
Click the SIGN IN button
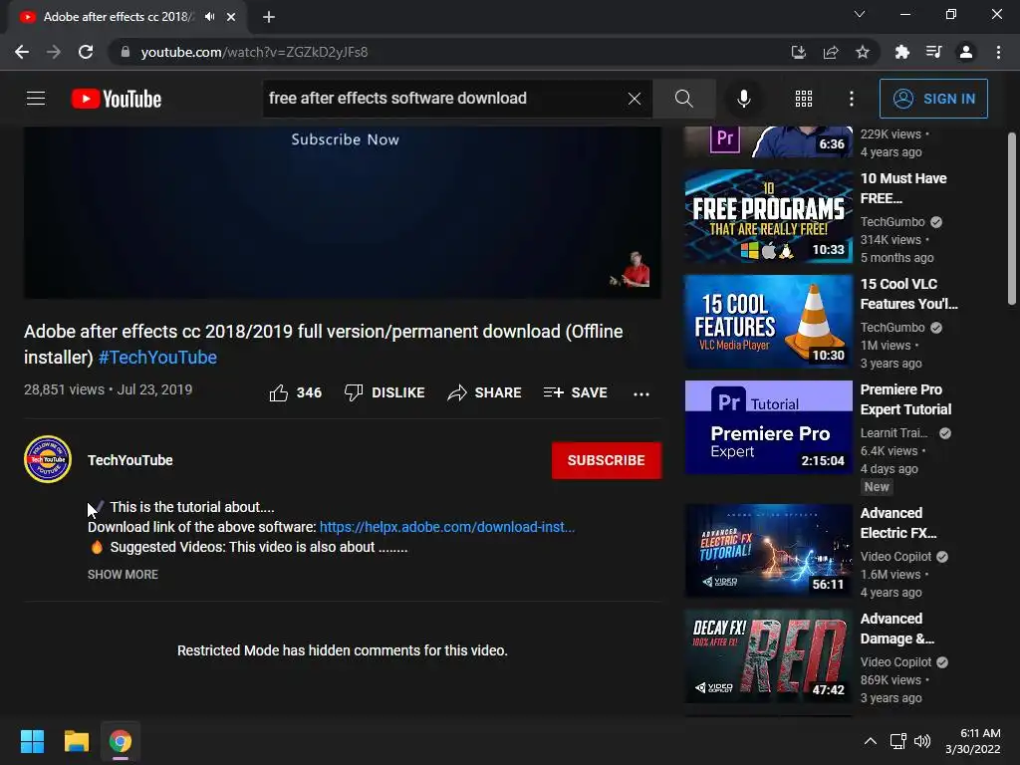(x=932, y=99)
